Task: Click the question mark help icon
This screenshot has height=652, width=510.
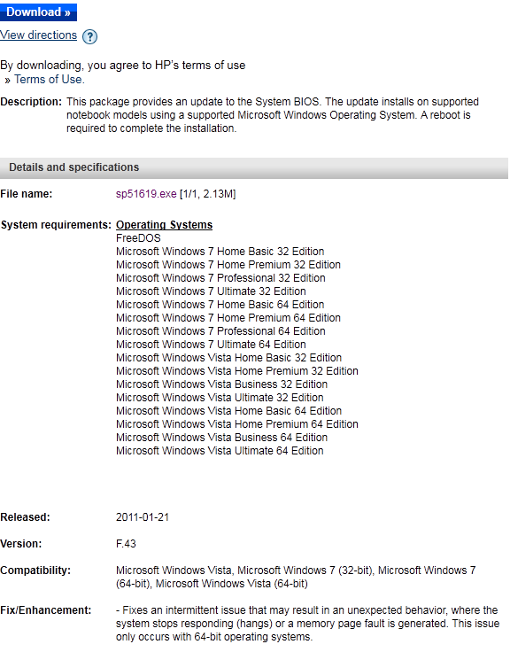Action: coord(89,36)
